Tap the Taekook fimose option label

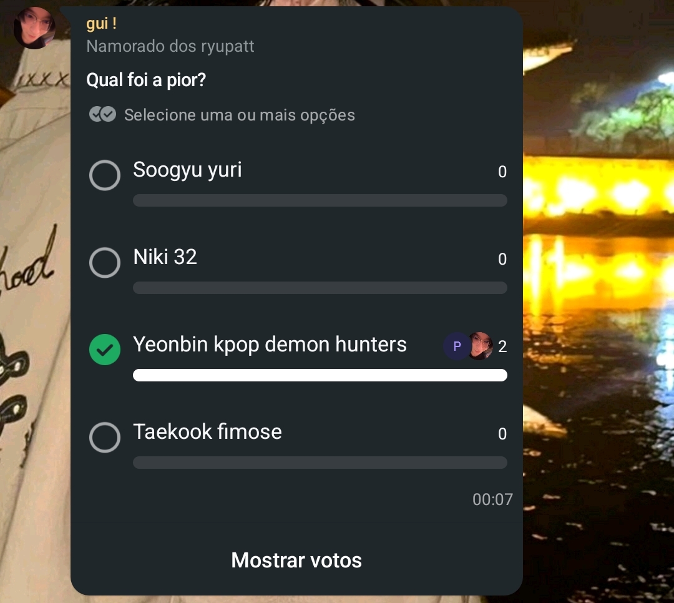pos(208,431)
